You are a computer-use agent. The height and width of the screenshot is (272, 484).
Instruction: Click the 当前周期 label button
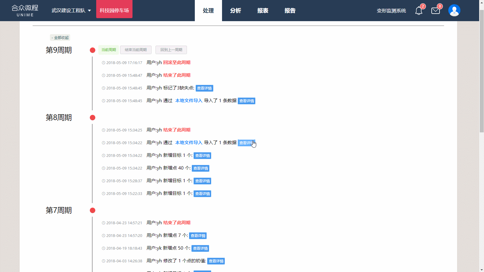coord(109,50)
